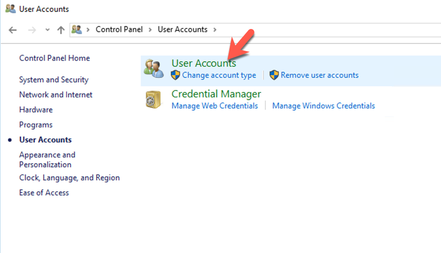441x253 pixels.
Task: Go up one level with the up arrow
Action: tap(61, 30)
